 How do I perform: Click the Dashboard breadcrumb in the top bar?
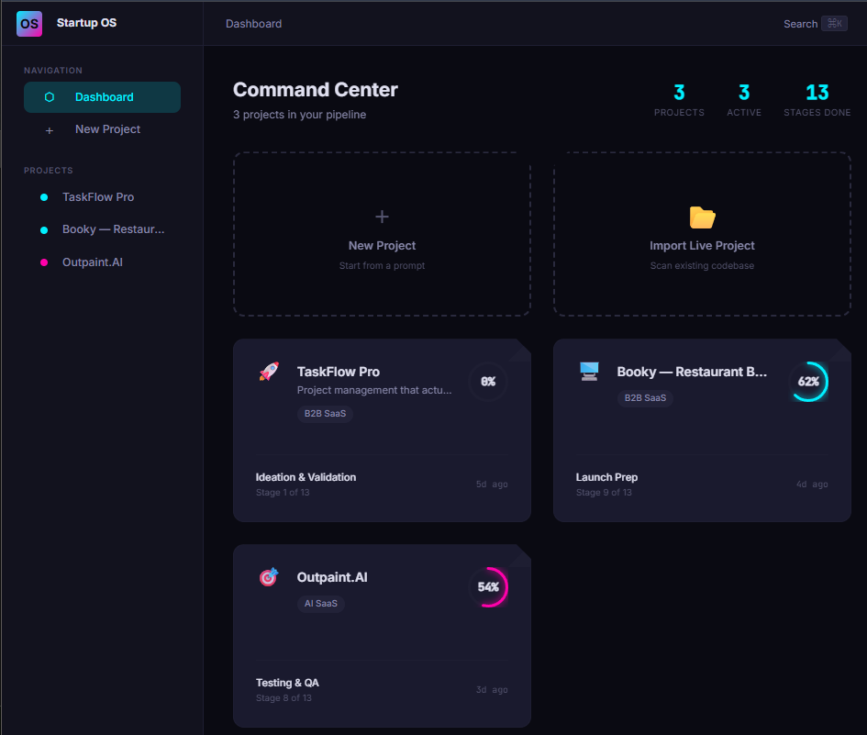pyautogui.click(x=254, y=24)
